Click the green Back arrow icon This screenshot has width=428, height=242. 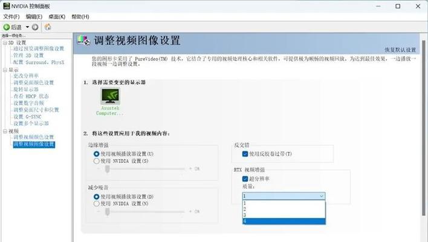(x=7, y=27)
